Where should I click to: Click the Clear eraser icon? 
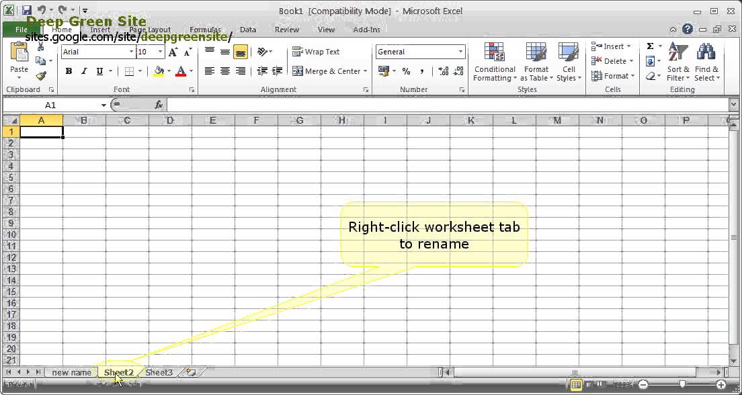(651, 76)
